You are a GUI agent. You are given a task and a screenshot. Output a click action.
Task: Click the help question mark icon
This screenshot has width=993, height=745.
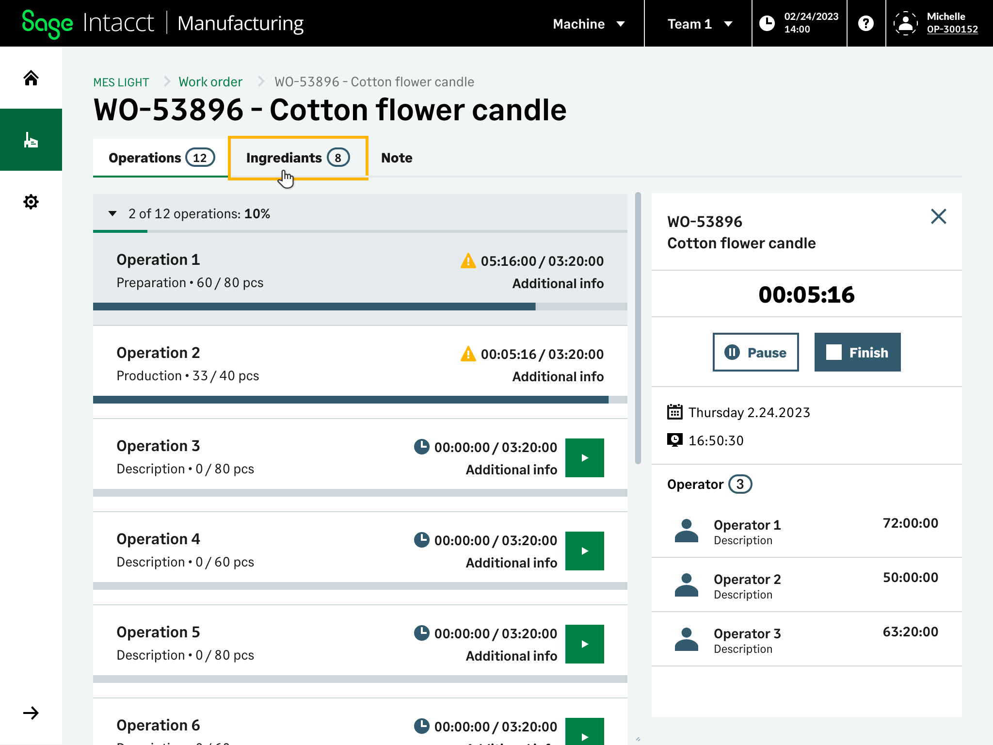point(866,23)
